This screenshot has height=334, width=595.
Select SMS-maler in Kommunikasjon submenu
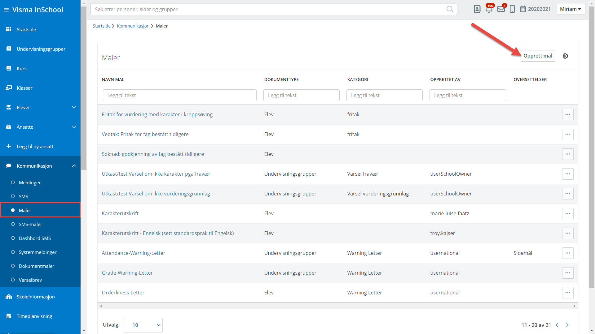pyautogui.click(x=30, y=224)
